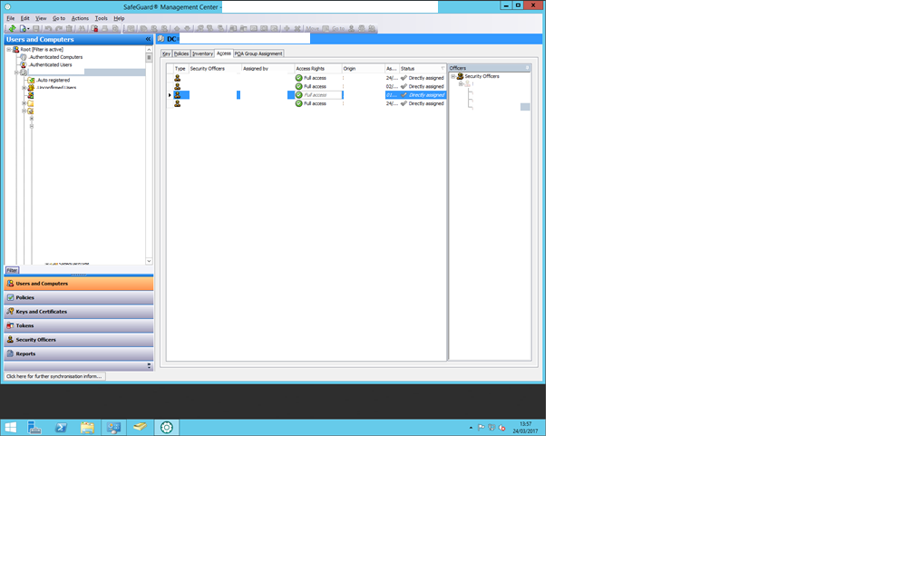This screenshot has height=571, width=914.
Task: Click the red lock toolbar icon
Action: pyautogui.click(x=94, y=28)
